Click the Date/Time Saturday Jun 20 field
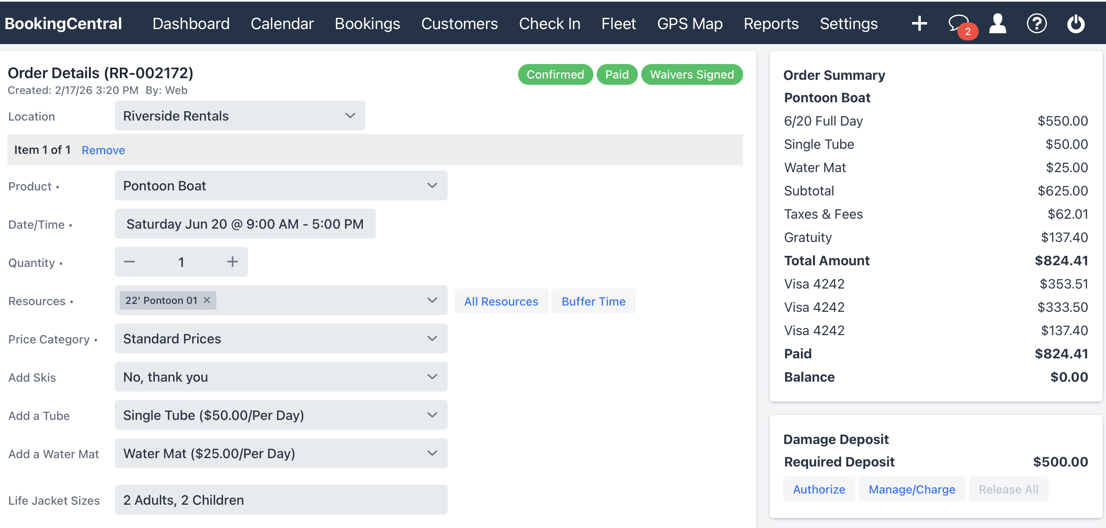Viewport: 1106px width, 528px height. [x=245, y=224]
